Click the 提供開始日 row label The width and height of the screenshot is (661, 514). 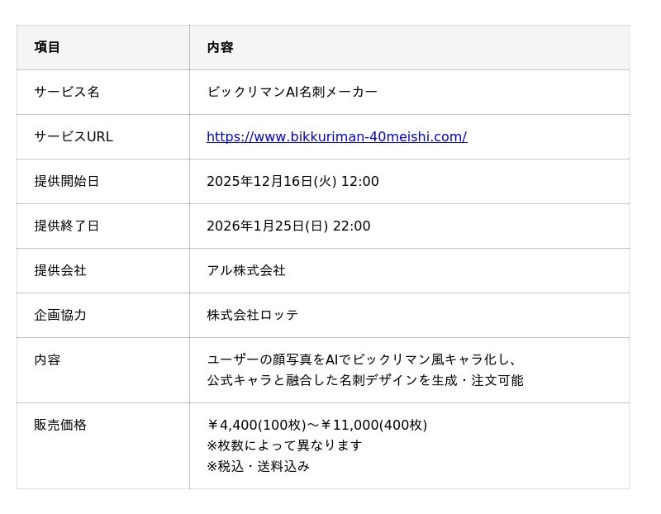click(67, 181)
